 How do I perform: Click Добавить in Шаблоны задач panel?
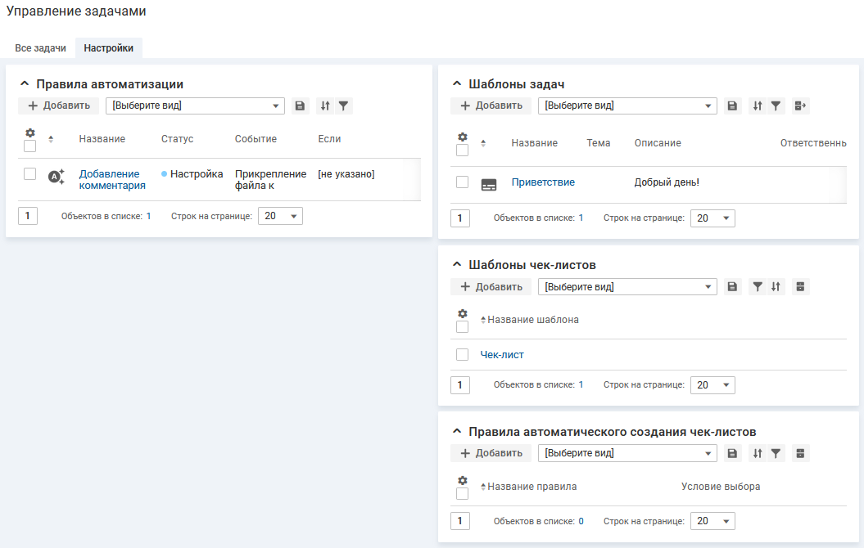pos(491,106)
